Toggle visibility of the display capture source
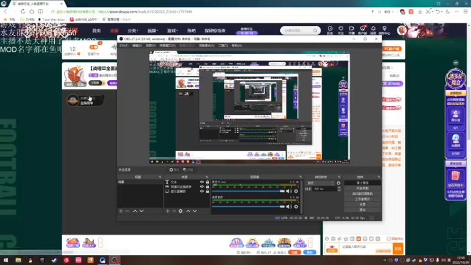Viewport: 471px width, 265px height. 202,191
